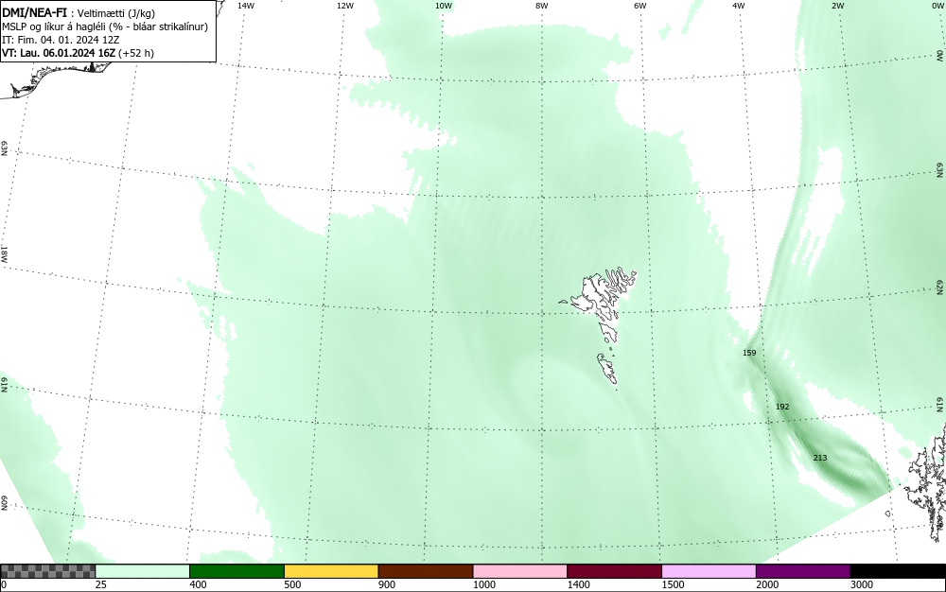This screenshot has width=946, height=592.
Task: Click the legend value 1500
Action: pyautogui.click(x=674, y=584)
